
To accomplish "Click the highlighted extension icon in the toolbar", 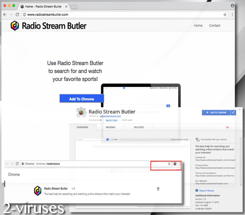I will point(175,164).
